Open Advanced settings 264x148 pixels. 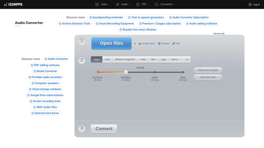coord(208,70)
